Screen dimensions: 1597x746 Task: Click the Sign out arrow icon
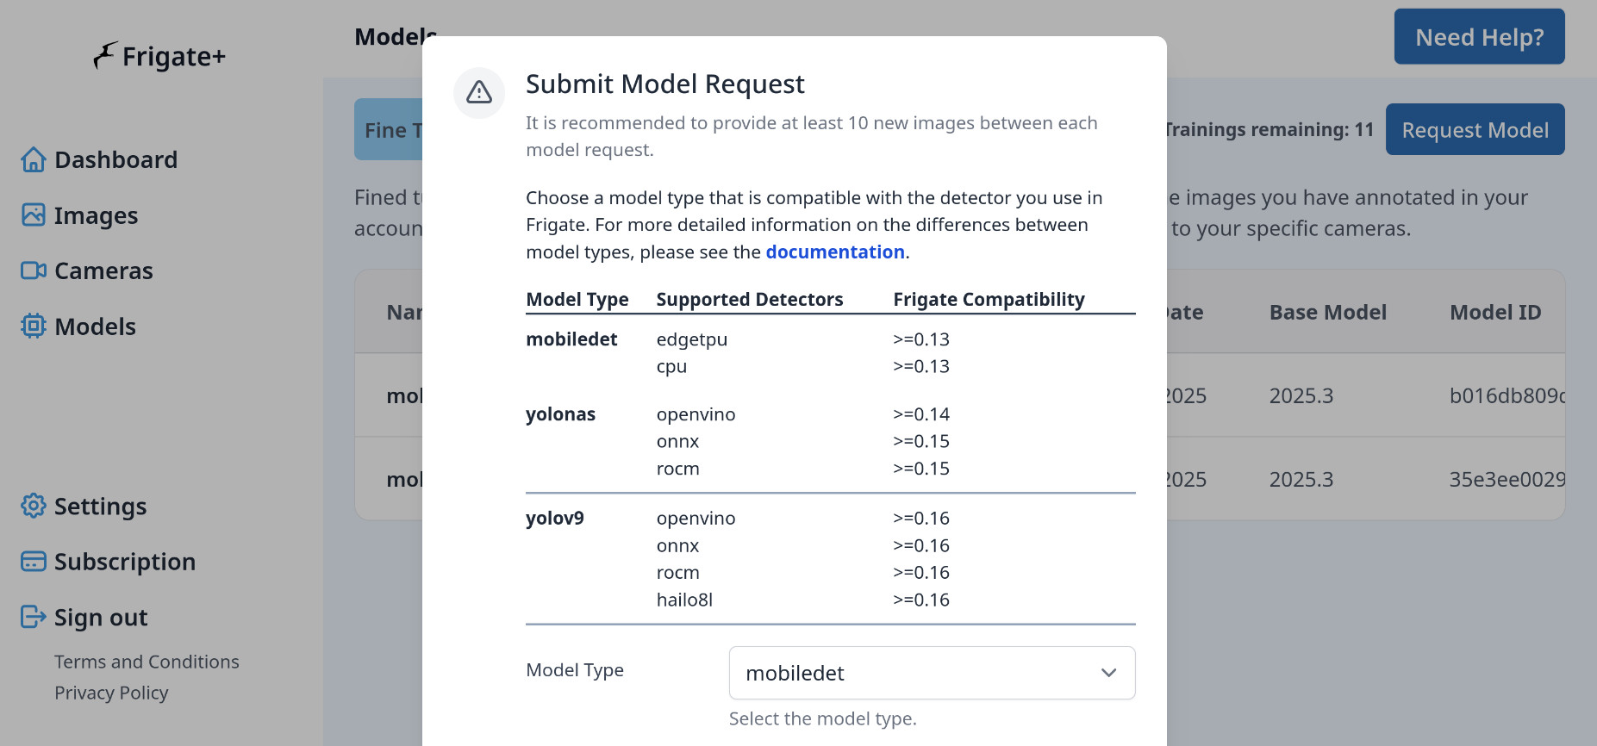click(x=34, y=617)
